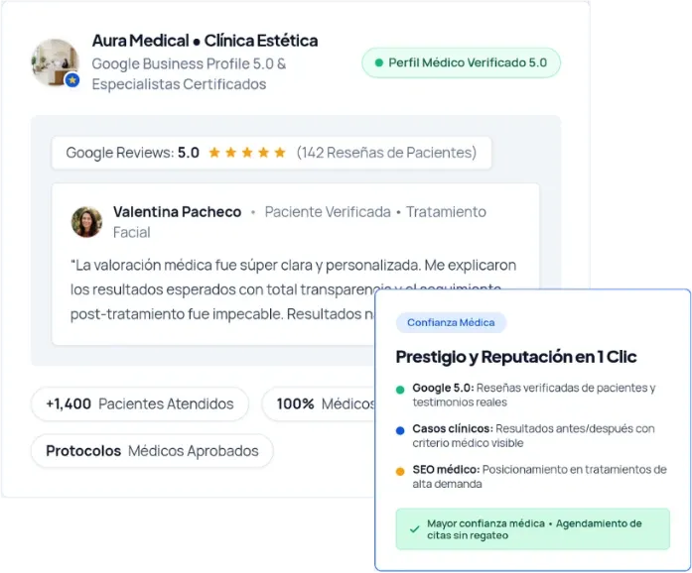The width and height of the screenshot is (692, 573).
Task: Click the fifth gold rating star
Action: (x=280, y=153)
